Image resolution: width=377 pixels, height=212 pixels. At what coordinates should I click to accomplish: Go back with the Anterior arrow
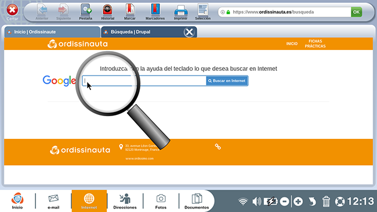[42, 12]
